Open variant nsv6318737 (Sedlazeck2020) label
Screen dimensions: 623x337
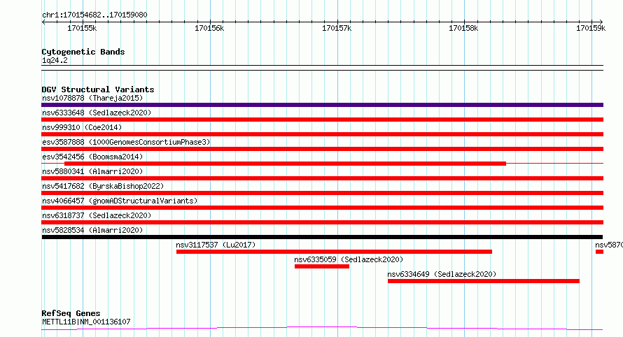coord(97,215)
